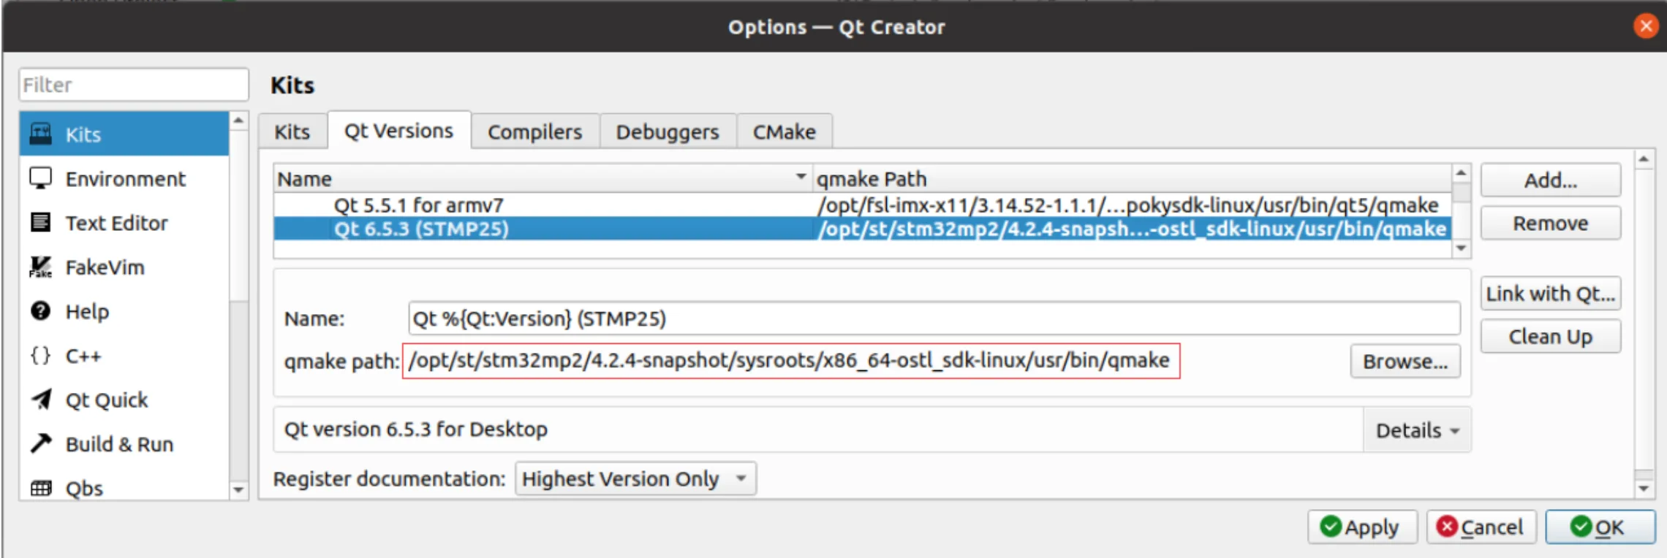1667x558 pixels.
Task: Click the Name input field
Action: point(934,318)
